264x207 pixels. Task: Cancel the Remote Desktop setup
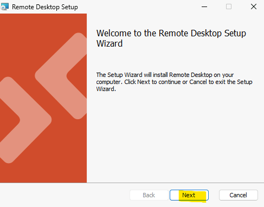(x=239, y=195)
